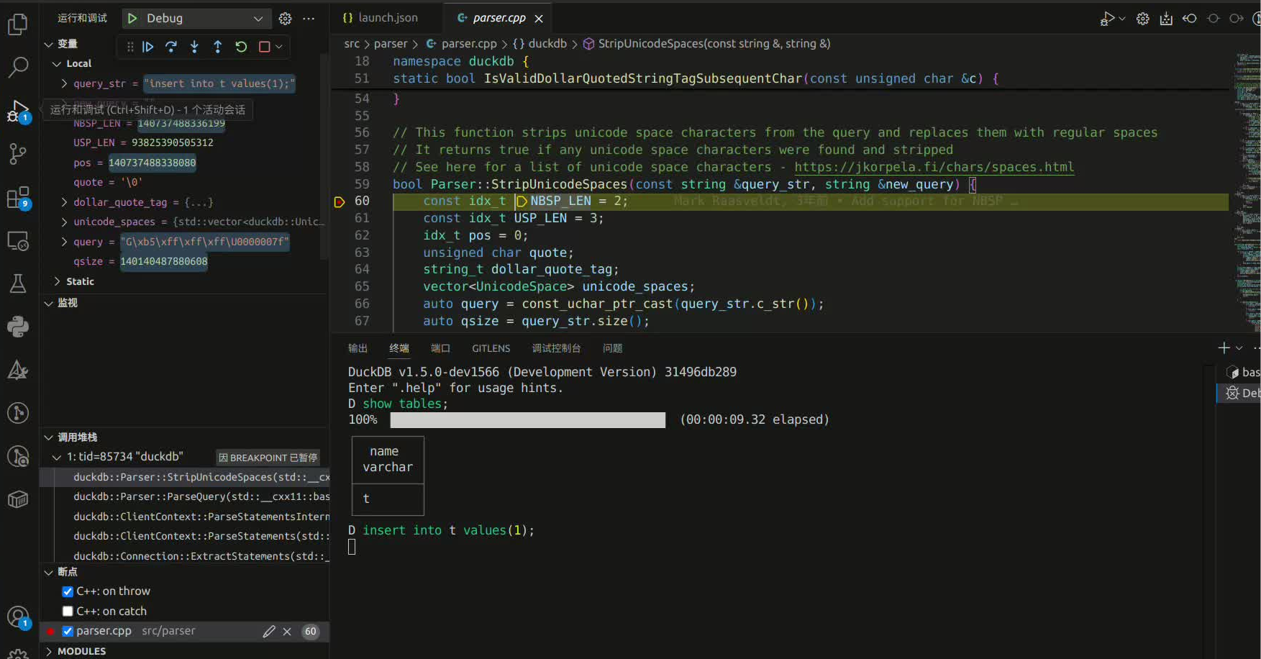Image resolution: width=1261 pixels, height=659 pixels.
Task: Stop the debugging session
Action: 264,47
